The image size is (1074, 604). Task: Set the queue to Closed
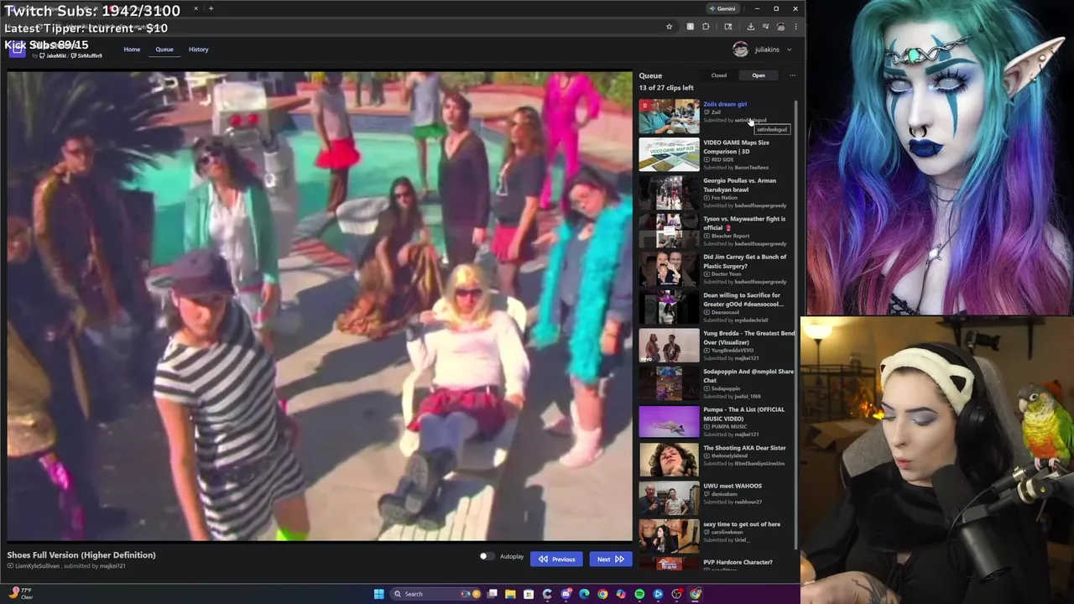click(x=719, y=75)
